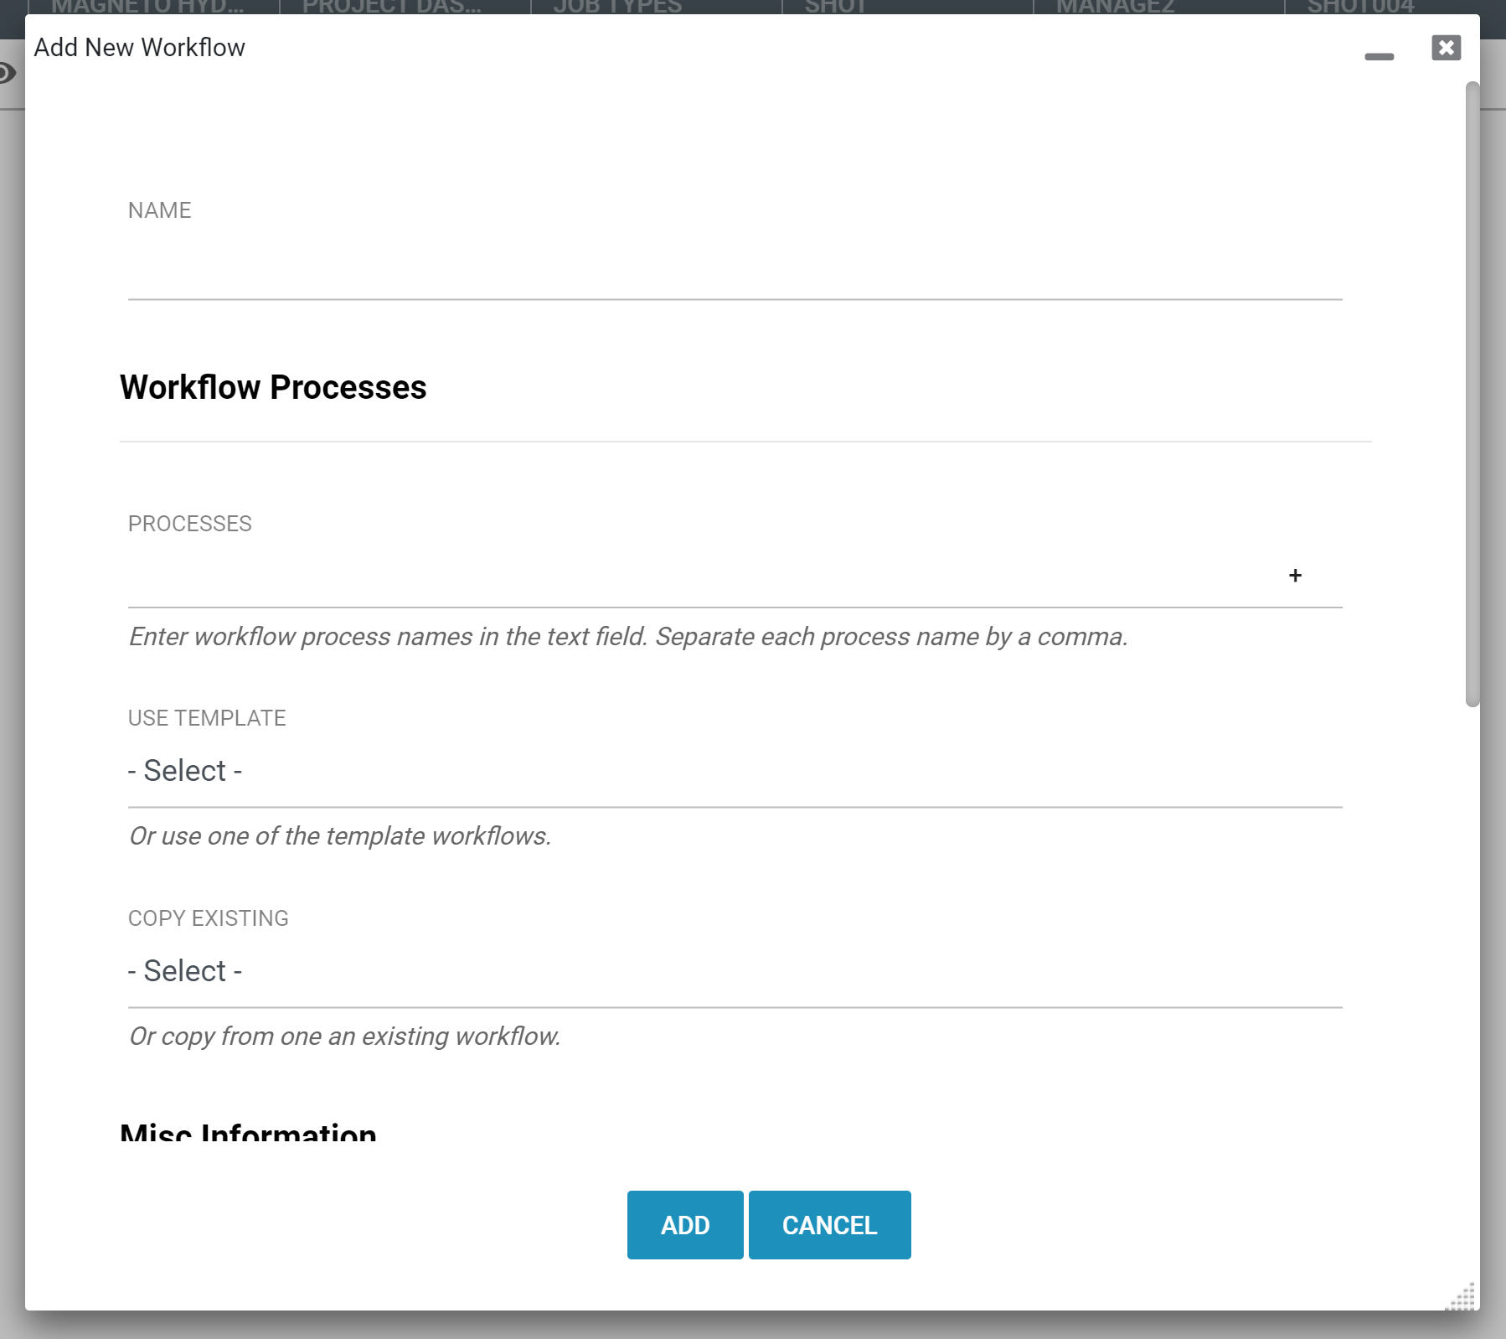Screen dimensions: 1506x1339
Task: Open the COPY EXISTING dropdown
Action: (735, 971)
